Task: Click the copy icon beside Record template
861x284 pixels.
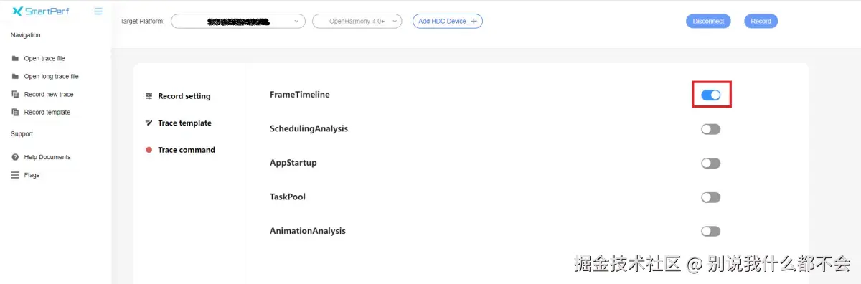Action: (x=16, y=113)
